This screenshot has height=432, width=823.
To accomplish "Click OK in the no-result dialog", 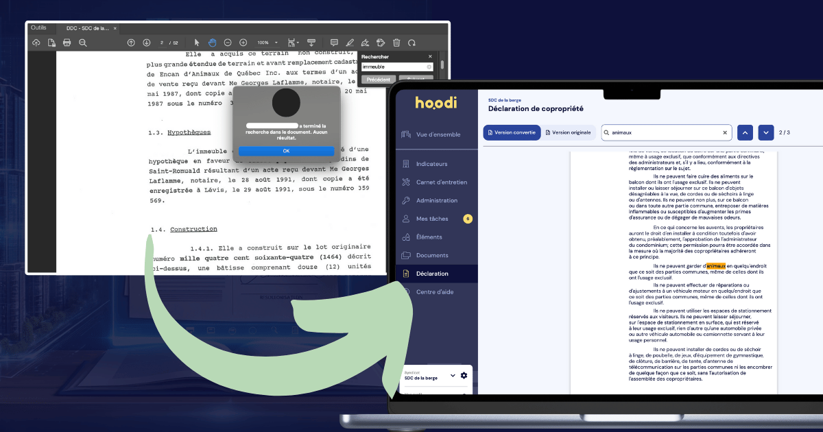I will tap(287, 151).
